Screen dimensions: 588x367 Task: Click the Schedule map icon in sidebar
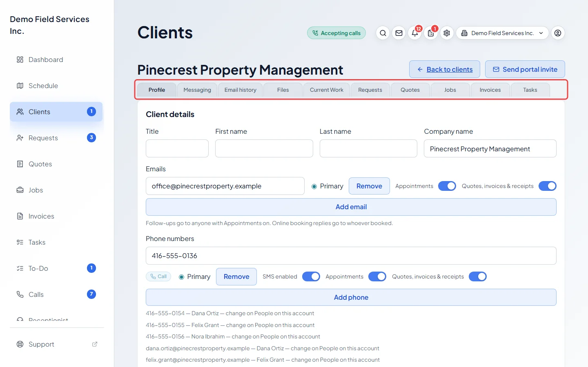pos(20,86)
